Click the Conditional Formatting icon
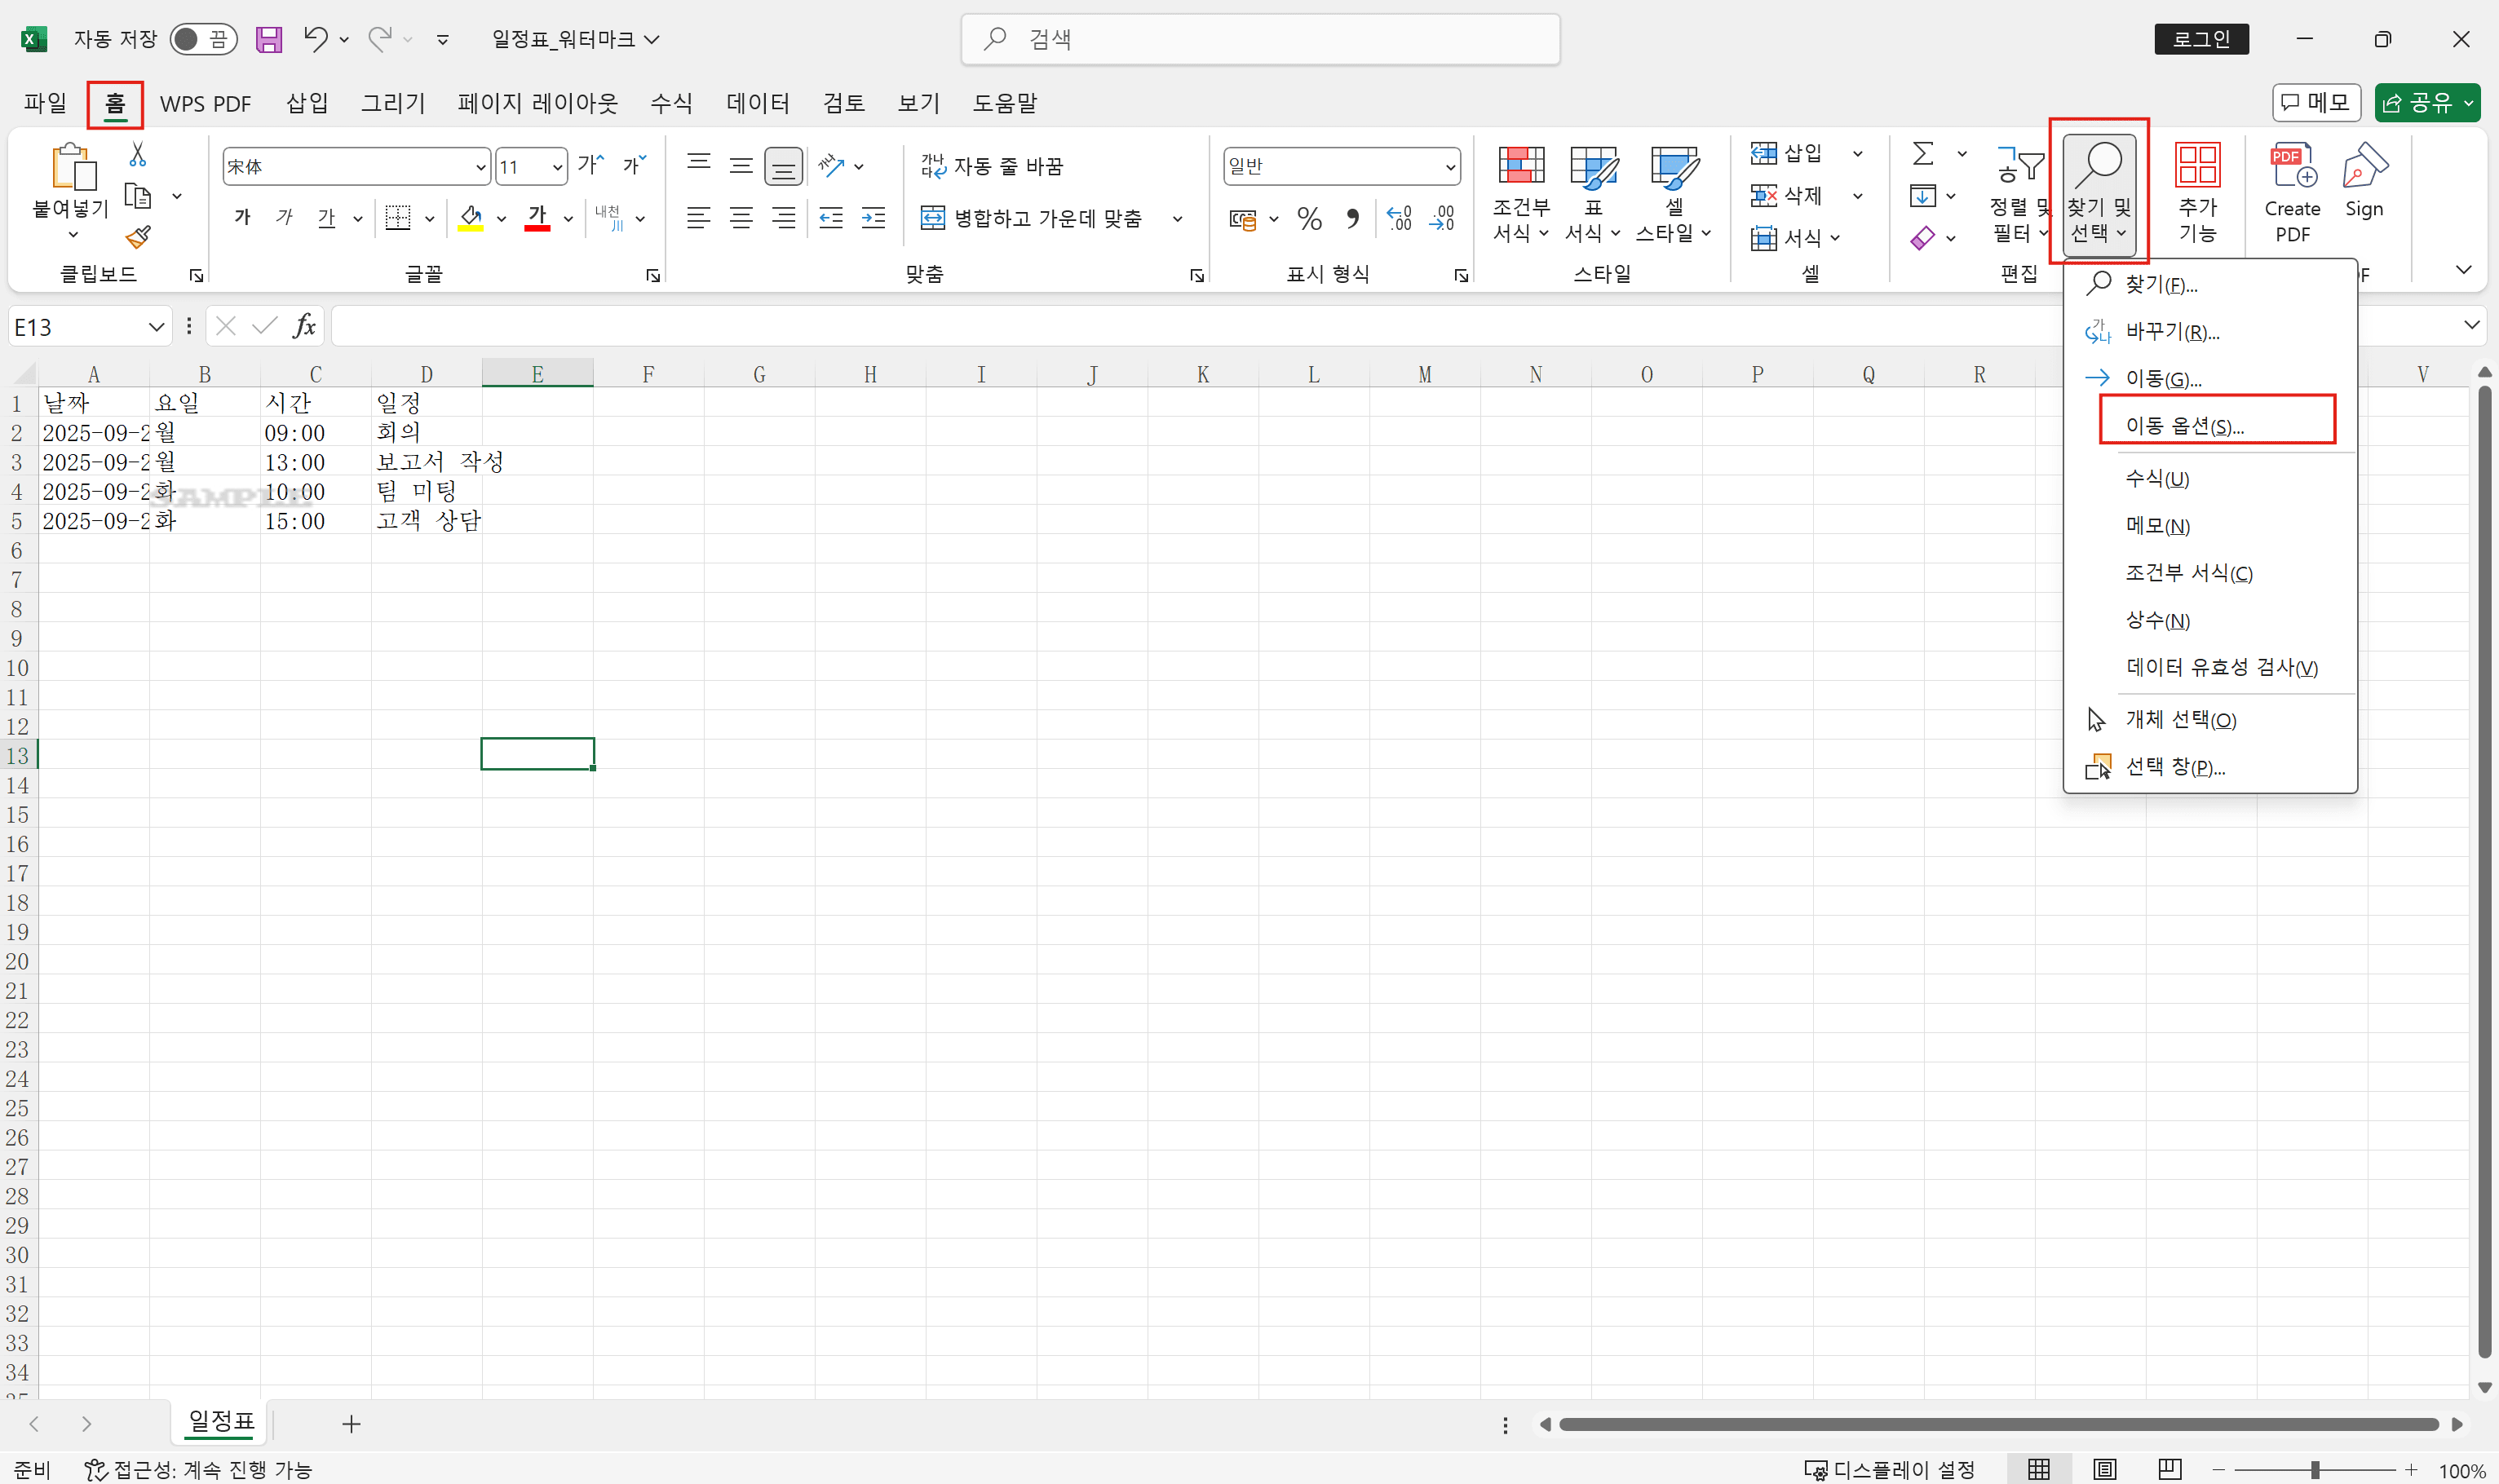 [x=1520, y=166]
